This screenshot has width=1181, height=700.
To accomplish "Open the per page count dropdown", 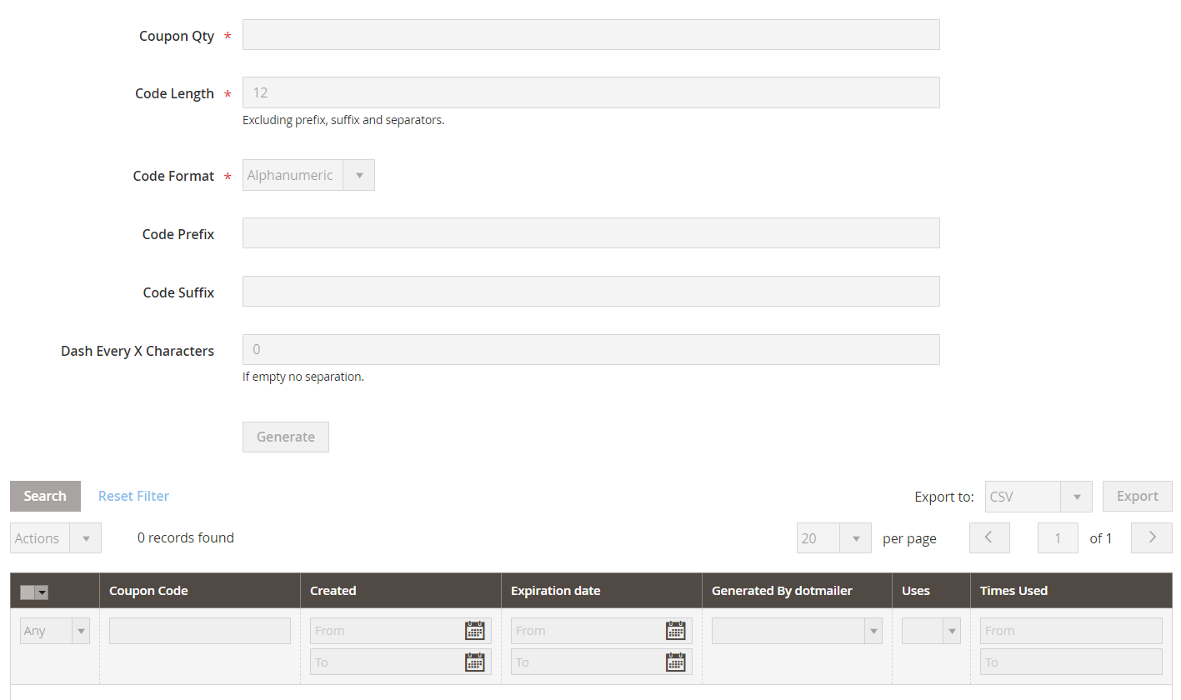I will click(x=834, y=538).
